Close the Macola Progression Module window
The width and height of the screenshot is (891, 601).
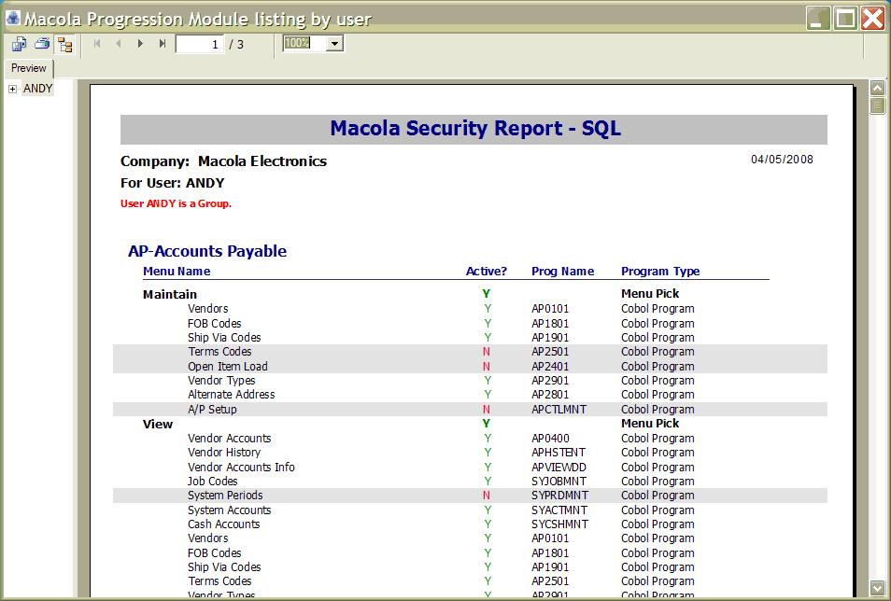pos(873,19)
